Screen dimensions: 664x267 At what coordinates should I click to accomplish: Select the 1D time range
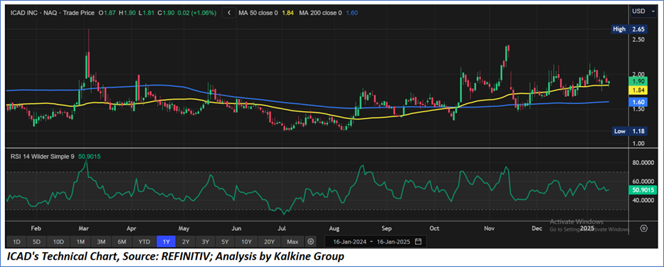17,241
